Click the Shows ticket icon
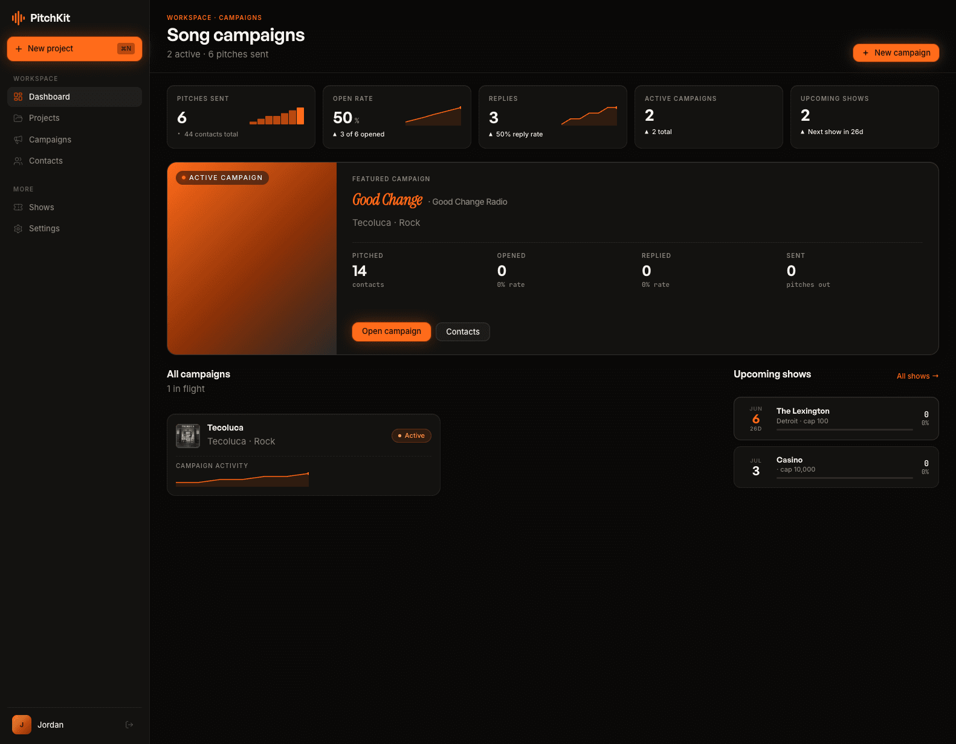This screenshot has width=956, height=744. click(18, 207)
